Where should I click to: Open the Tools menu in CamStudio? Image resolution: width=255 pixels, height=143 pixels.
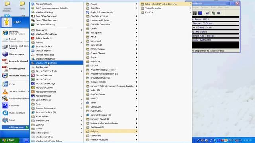pyautogui.click(x=213, y=8)
